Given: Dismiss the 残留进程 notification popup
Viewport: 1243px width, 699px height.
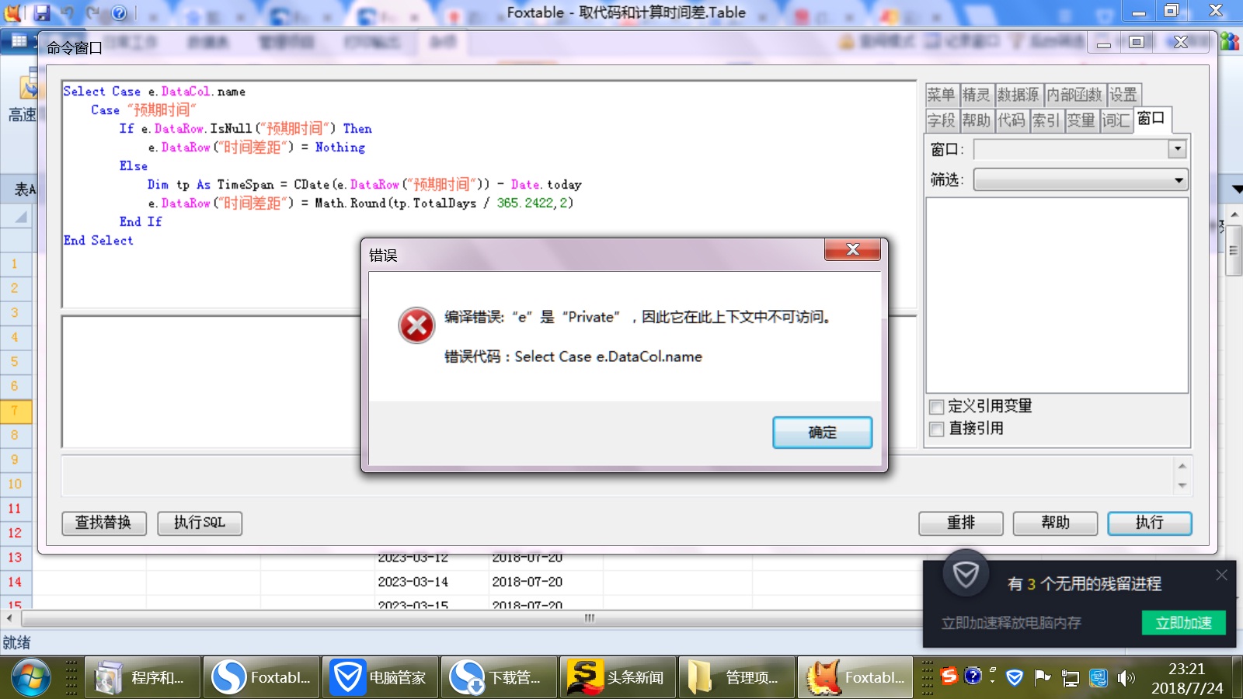Looking at the screenshot, I should pyautogui.click(x=1221, y=576).
